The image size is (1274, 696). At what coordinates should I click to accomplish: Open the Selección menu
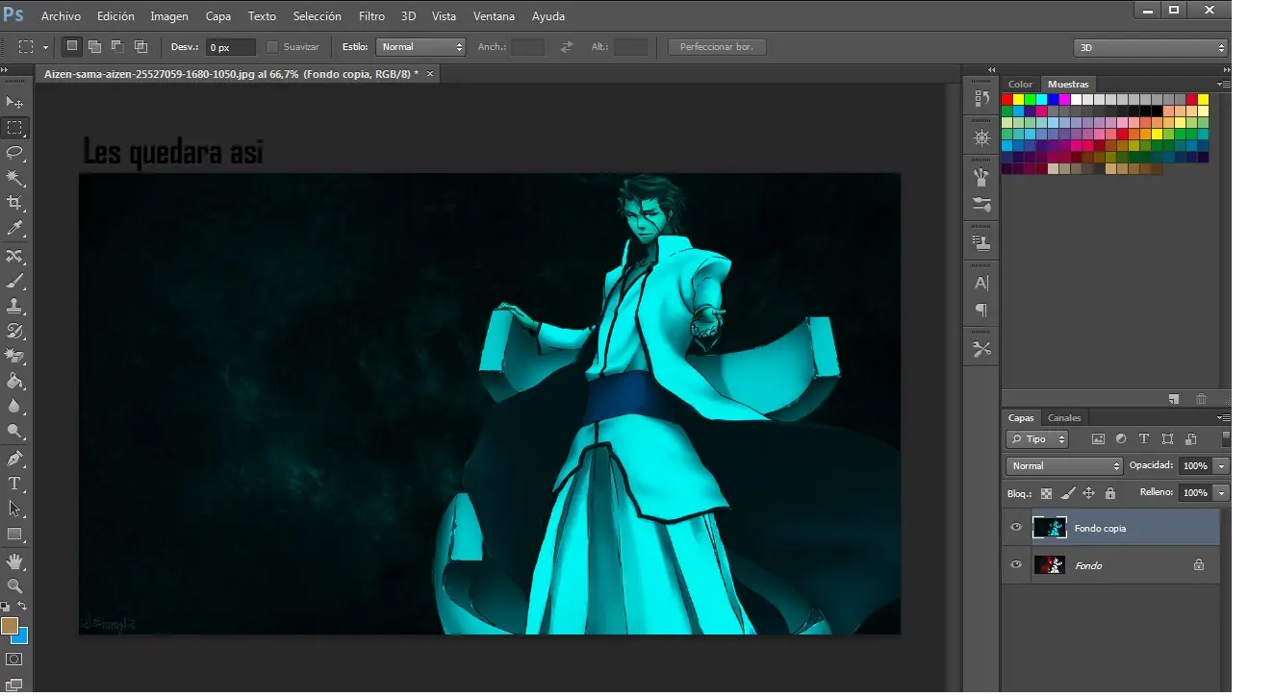[317, 16]
